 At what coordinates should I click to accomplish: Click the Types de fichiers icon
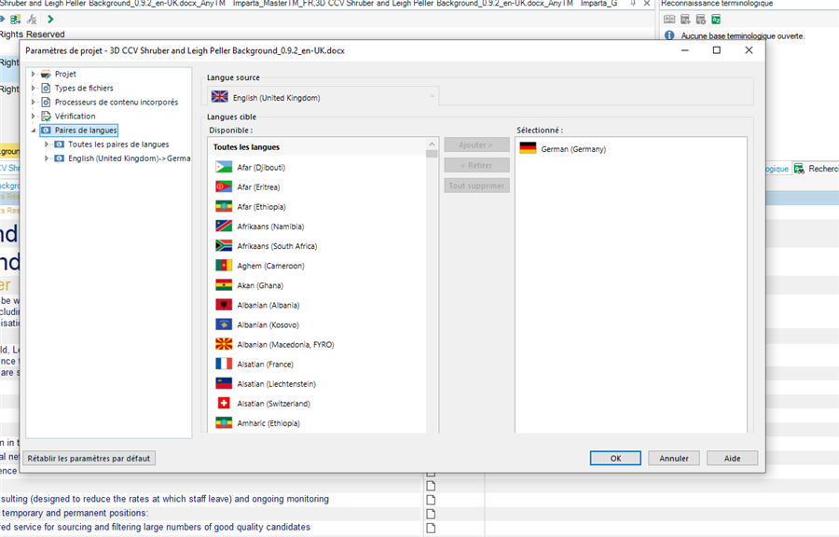(46, 88)
